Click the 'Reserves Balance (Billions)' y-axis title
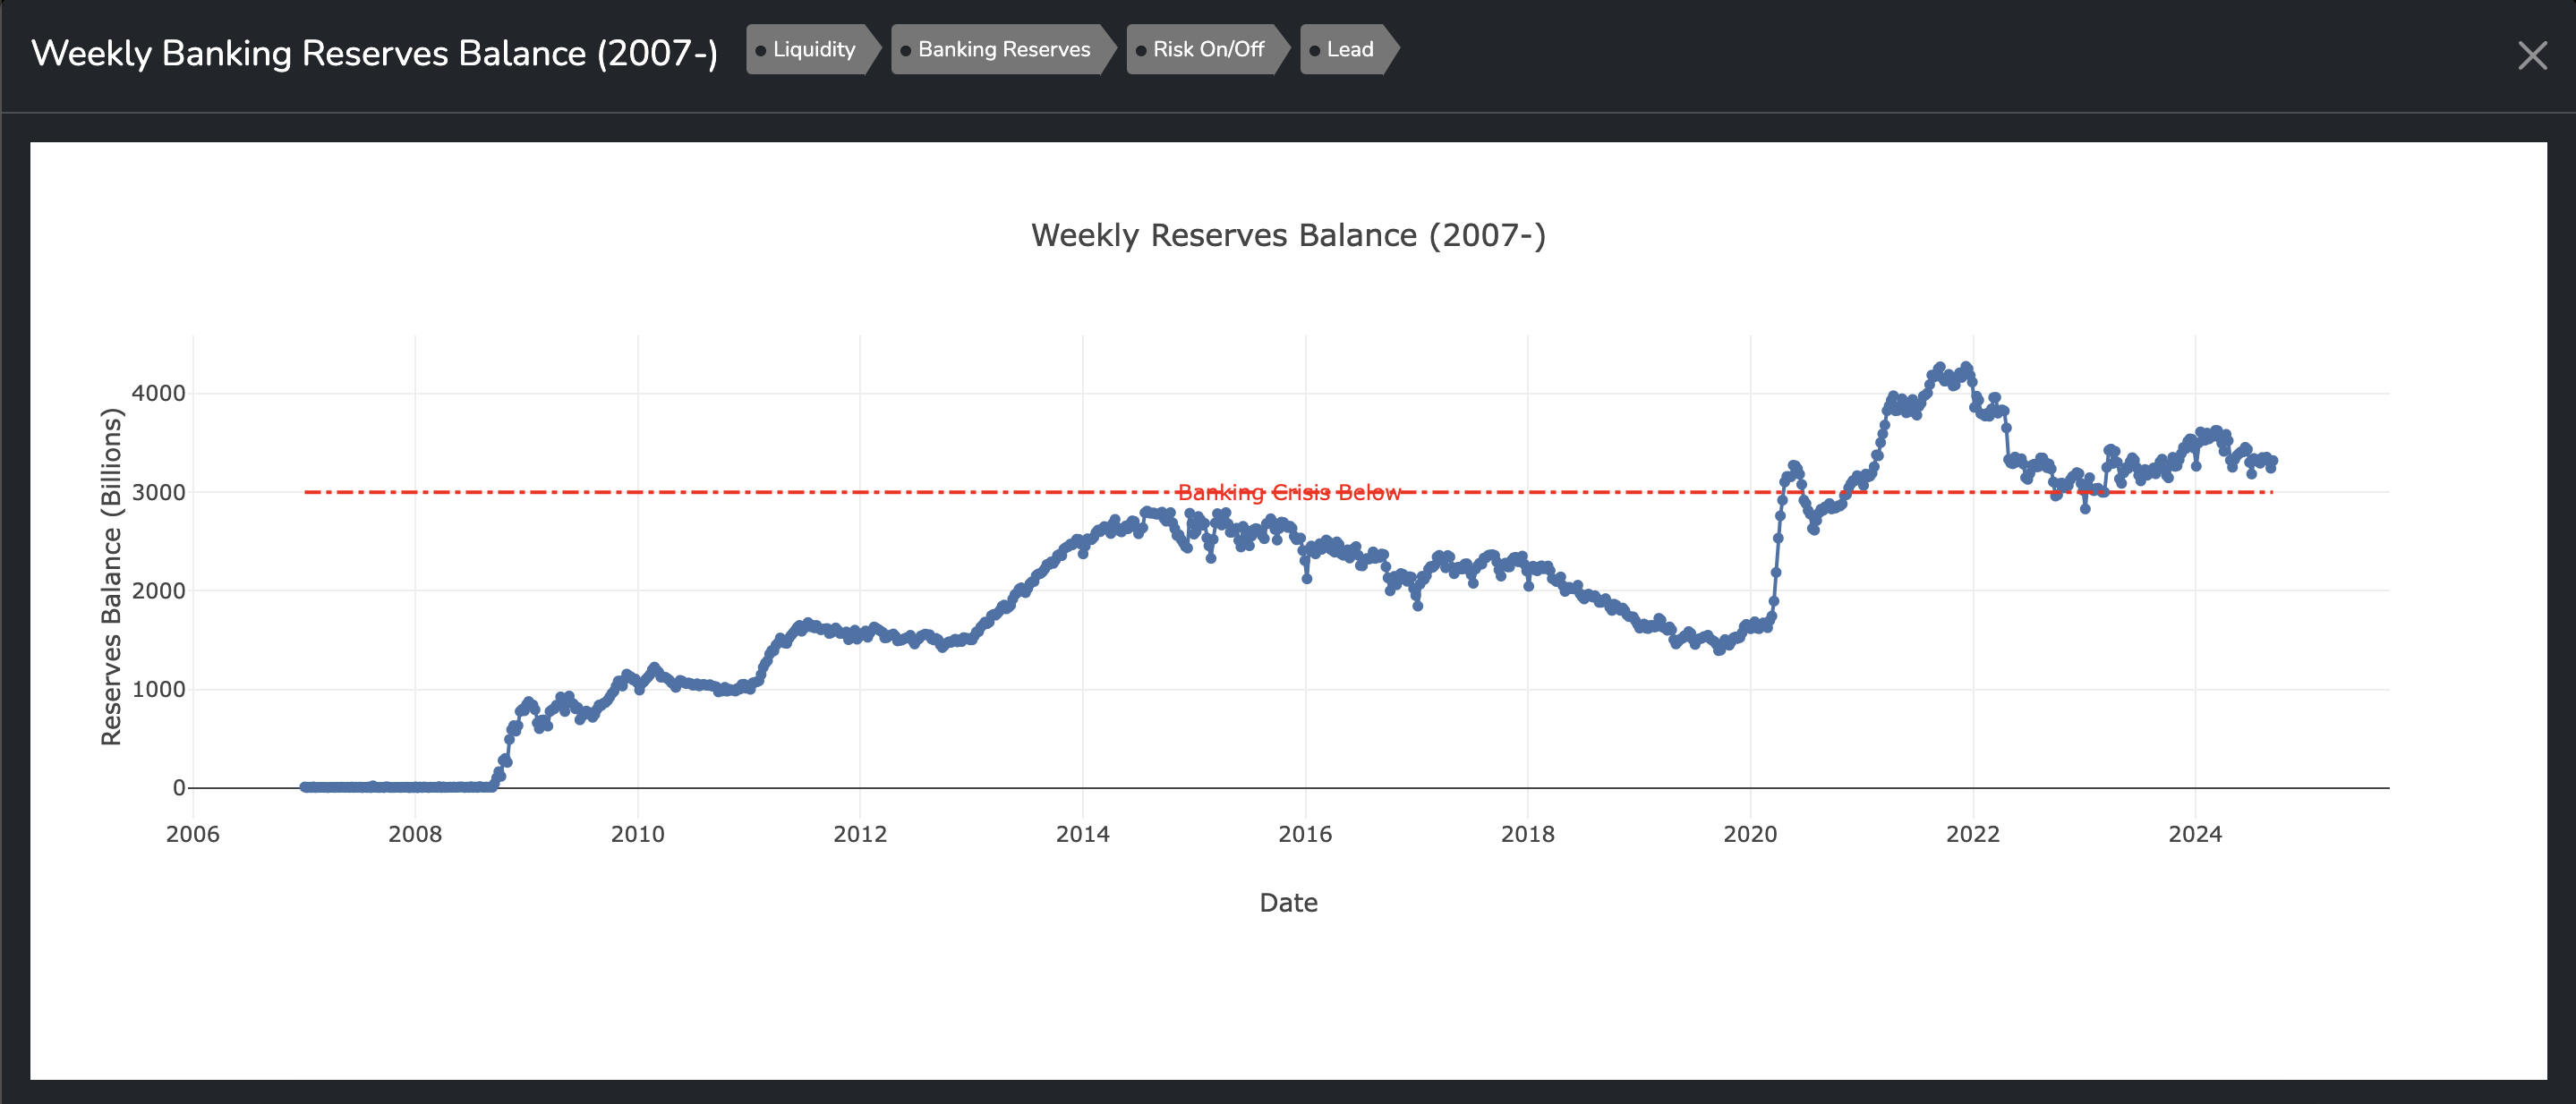Viewport: 2576px width, 1104px height. tap(111, 577)
